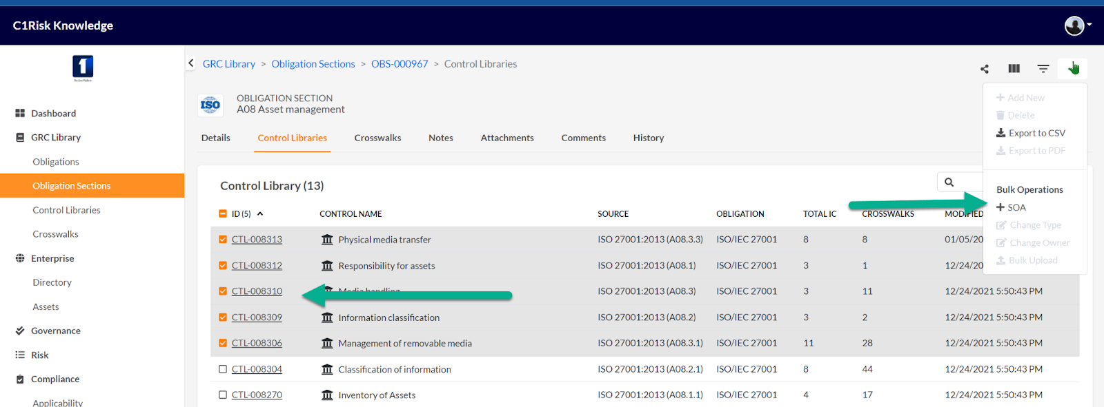Uncheck the CTL-008306 row checkbox
Screen dimensions: 1104x407
[223, 343]
